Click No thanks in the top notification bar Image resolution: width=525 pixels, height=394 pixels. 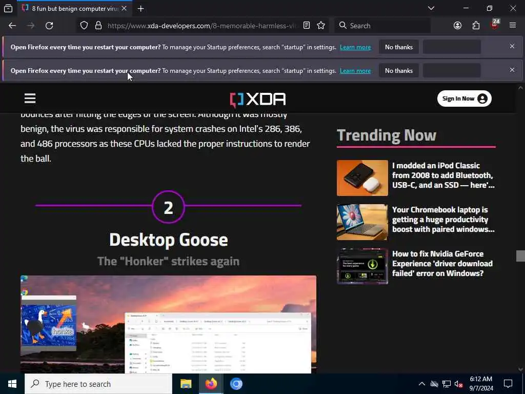[399, 47]
